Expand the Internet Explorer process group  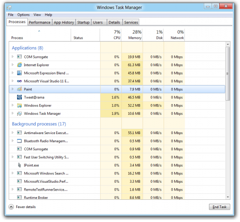(13, 65)
